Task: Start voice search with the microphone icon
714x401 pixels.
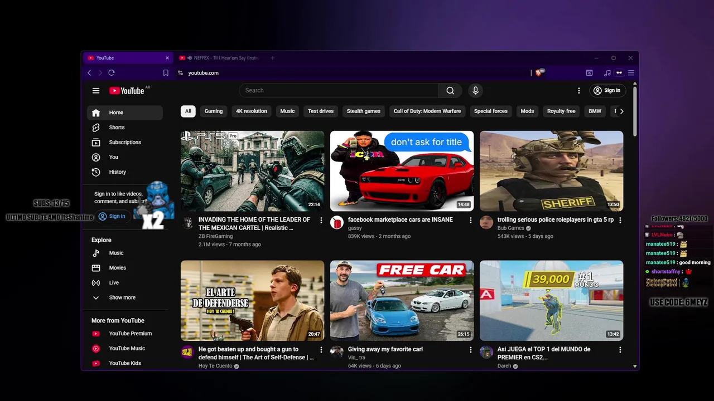Action: [x=475, y=90]
